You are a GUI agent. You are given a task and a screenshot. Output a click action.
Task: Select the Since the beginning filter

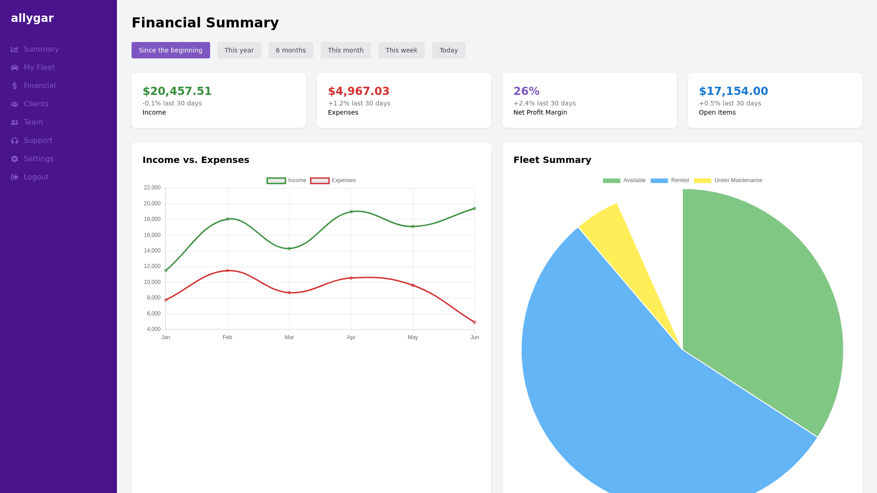pos(170,50)
